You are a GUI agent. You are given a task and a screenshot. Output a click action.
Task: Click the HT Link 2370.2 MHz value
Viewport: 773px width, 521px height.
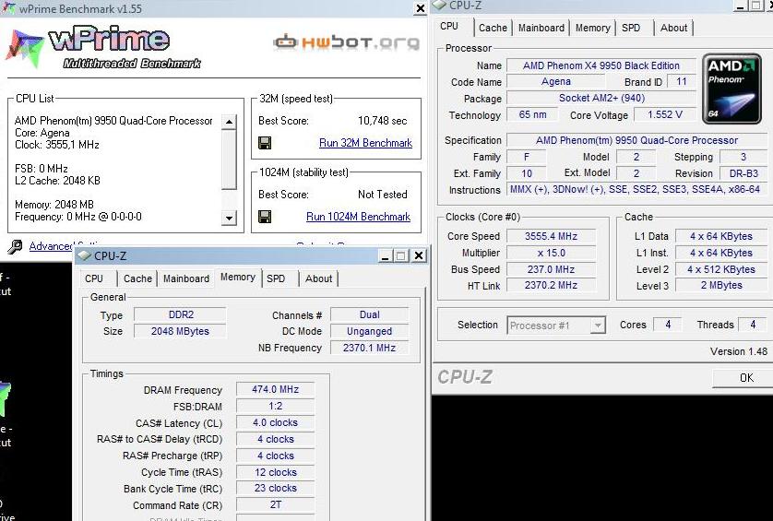(551, 285)
